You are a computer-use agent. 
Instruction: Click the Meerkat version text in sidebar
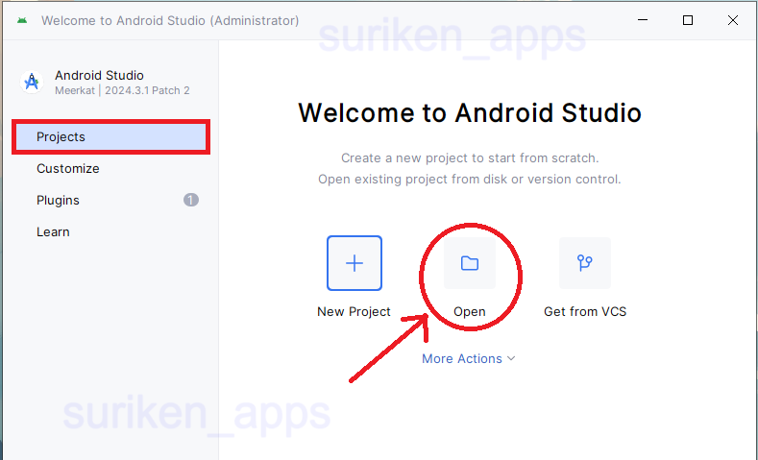(122, 90)
